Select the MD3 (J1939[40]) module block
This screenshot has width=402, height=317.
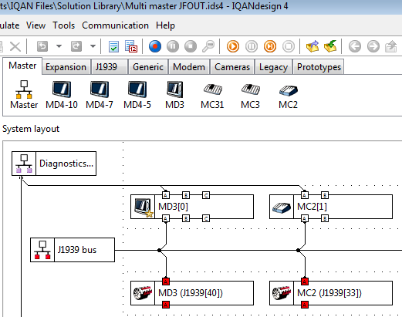point(192,293)
